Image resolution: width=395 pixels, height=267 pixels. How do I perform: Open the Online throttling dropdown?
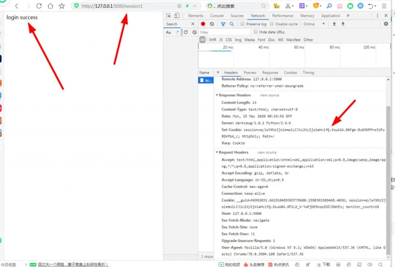[314, 24]
